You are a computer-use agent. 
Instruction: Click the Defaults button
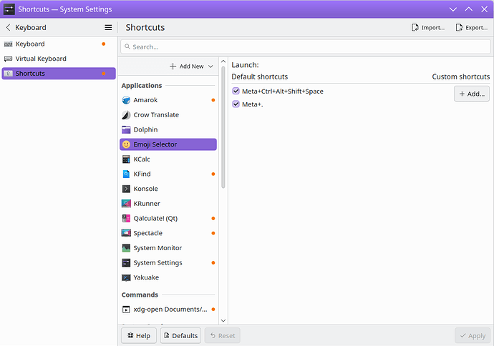[x=180, y=335]
